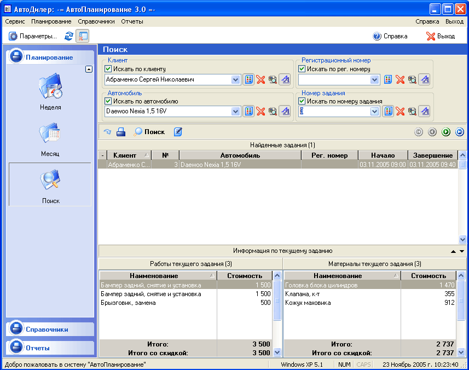
Task: Click the edit task icon next to Поиск
Action: click(178, 132)
